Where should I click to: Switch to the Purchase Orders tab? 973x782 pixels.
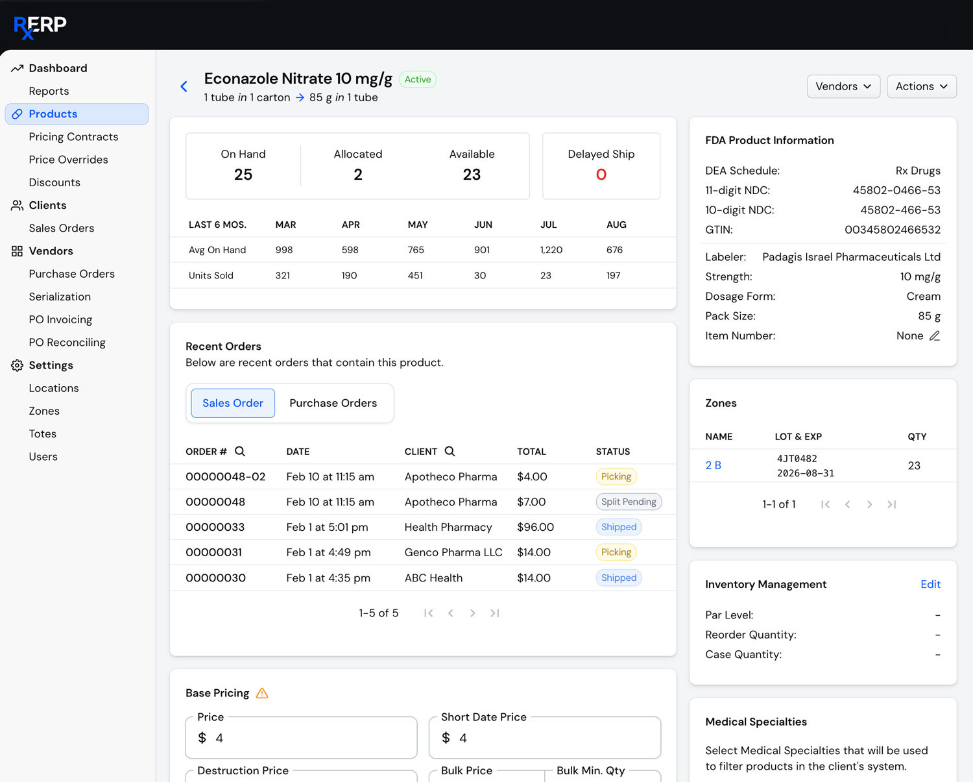click(x=333, y=403)
